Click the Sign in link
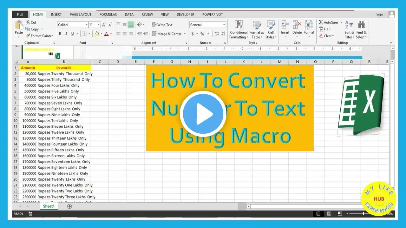This screenshot has width=406, height=228. tap(381, 14)
